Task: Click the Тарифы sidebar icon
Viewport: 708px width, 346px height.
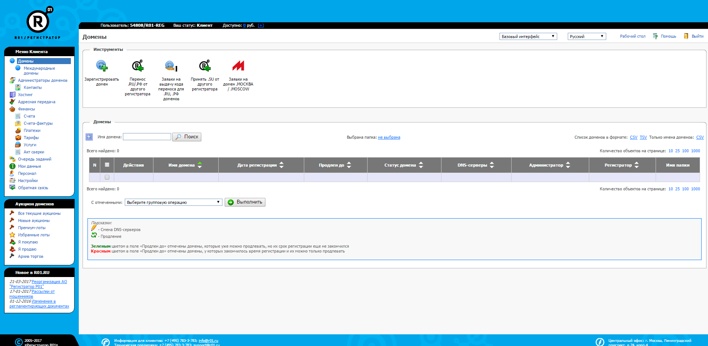Action: (x=18, y=138)
